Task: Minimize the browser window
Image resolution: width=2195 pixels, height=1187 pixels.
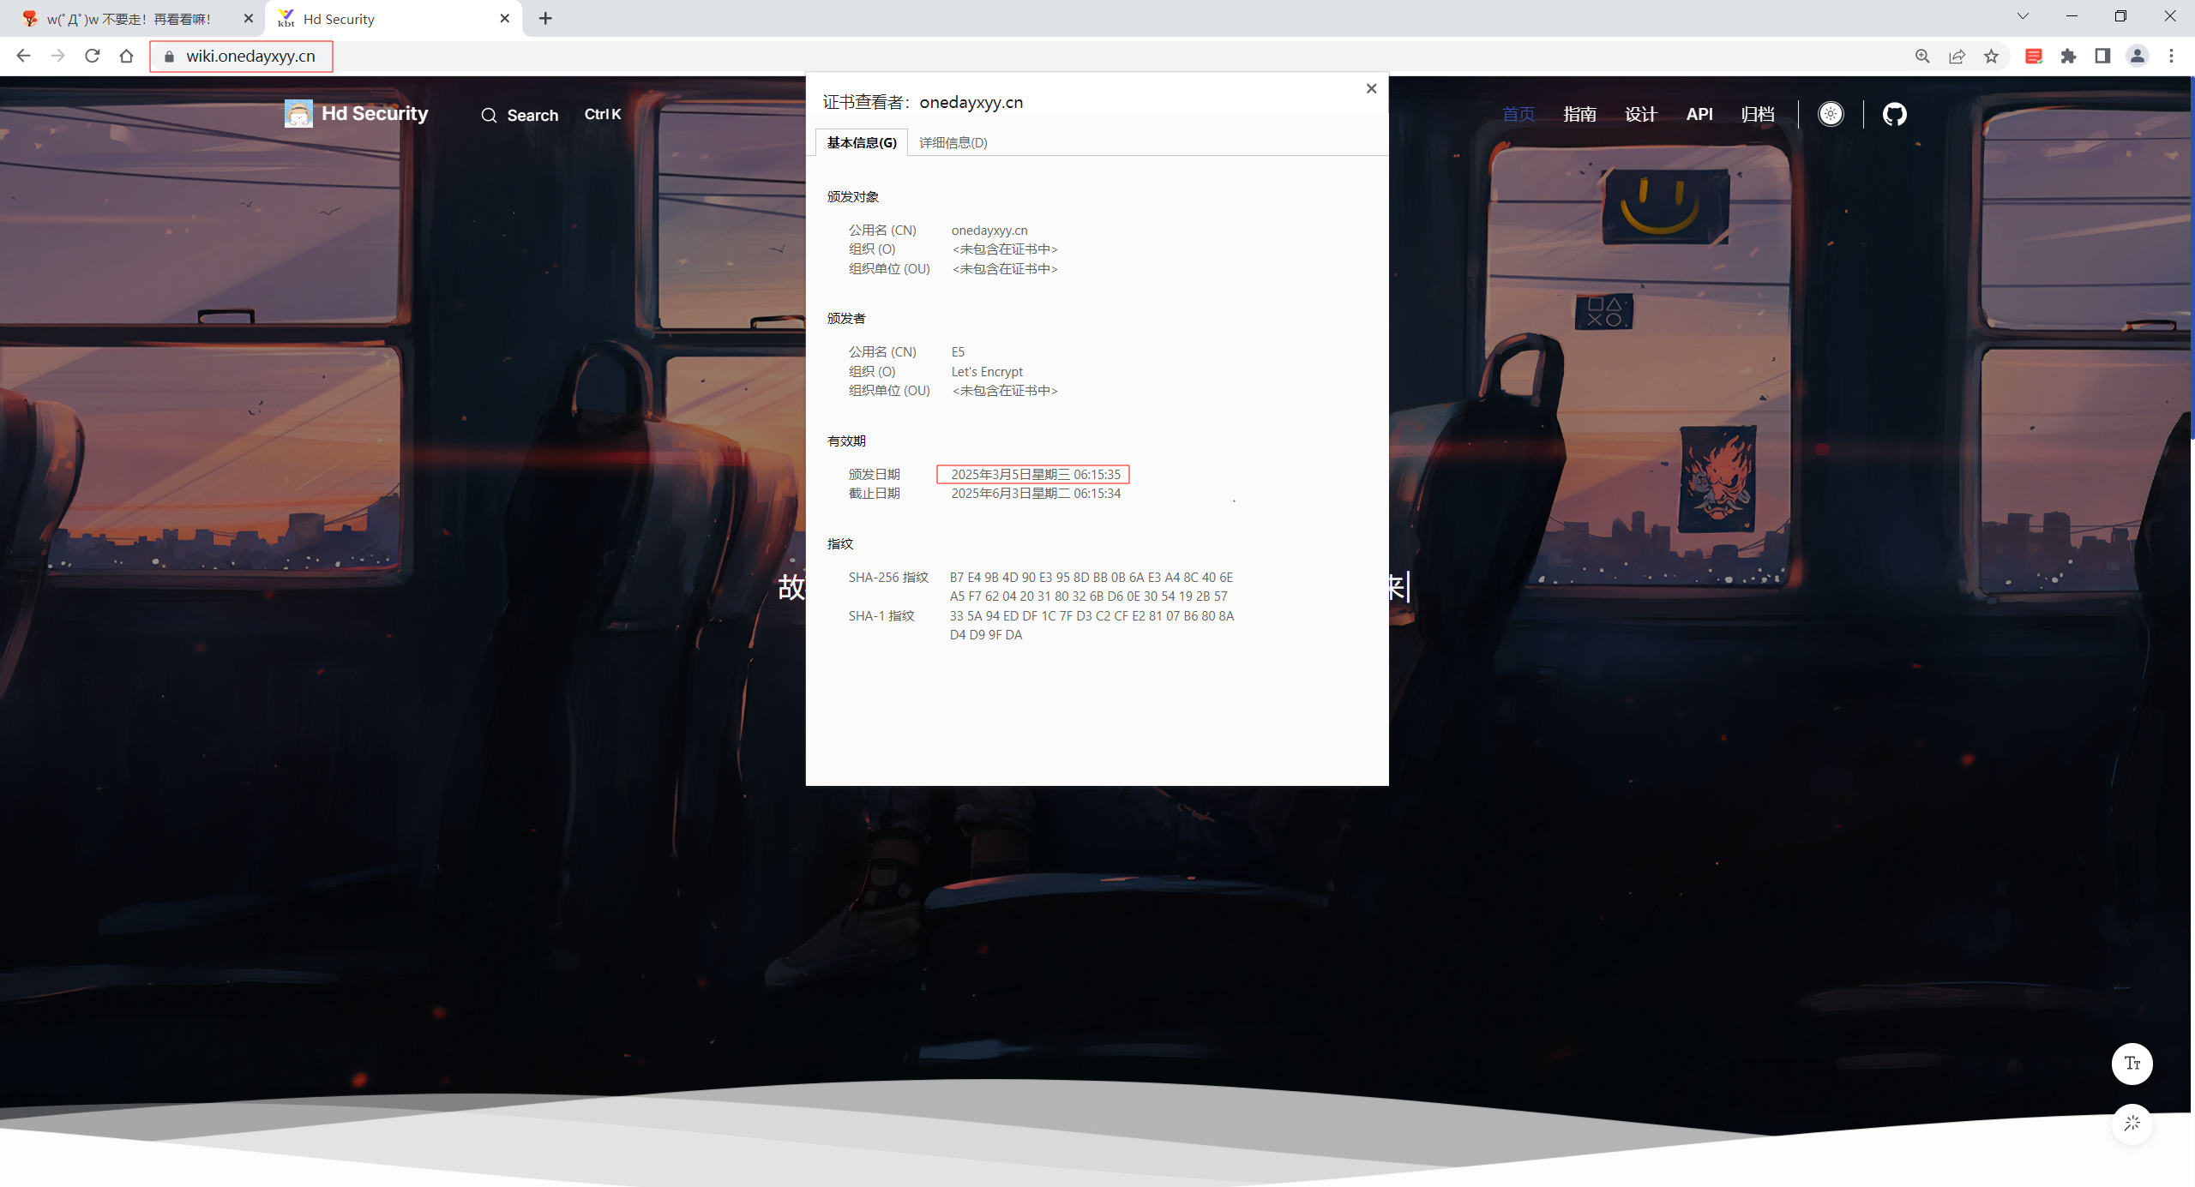Action: click(x=2072, y=16)
